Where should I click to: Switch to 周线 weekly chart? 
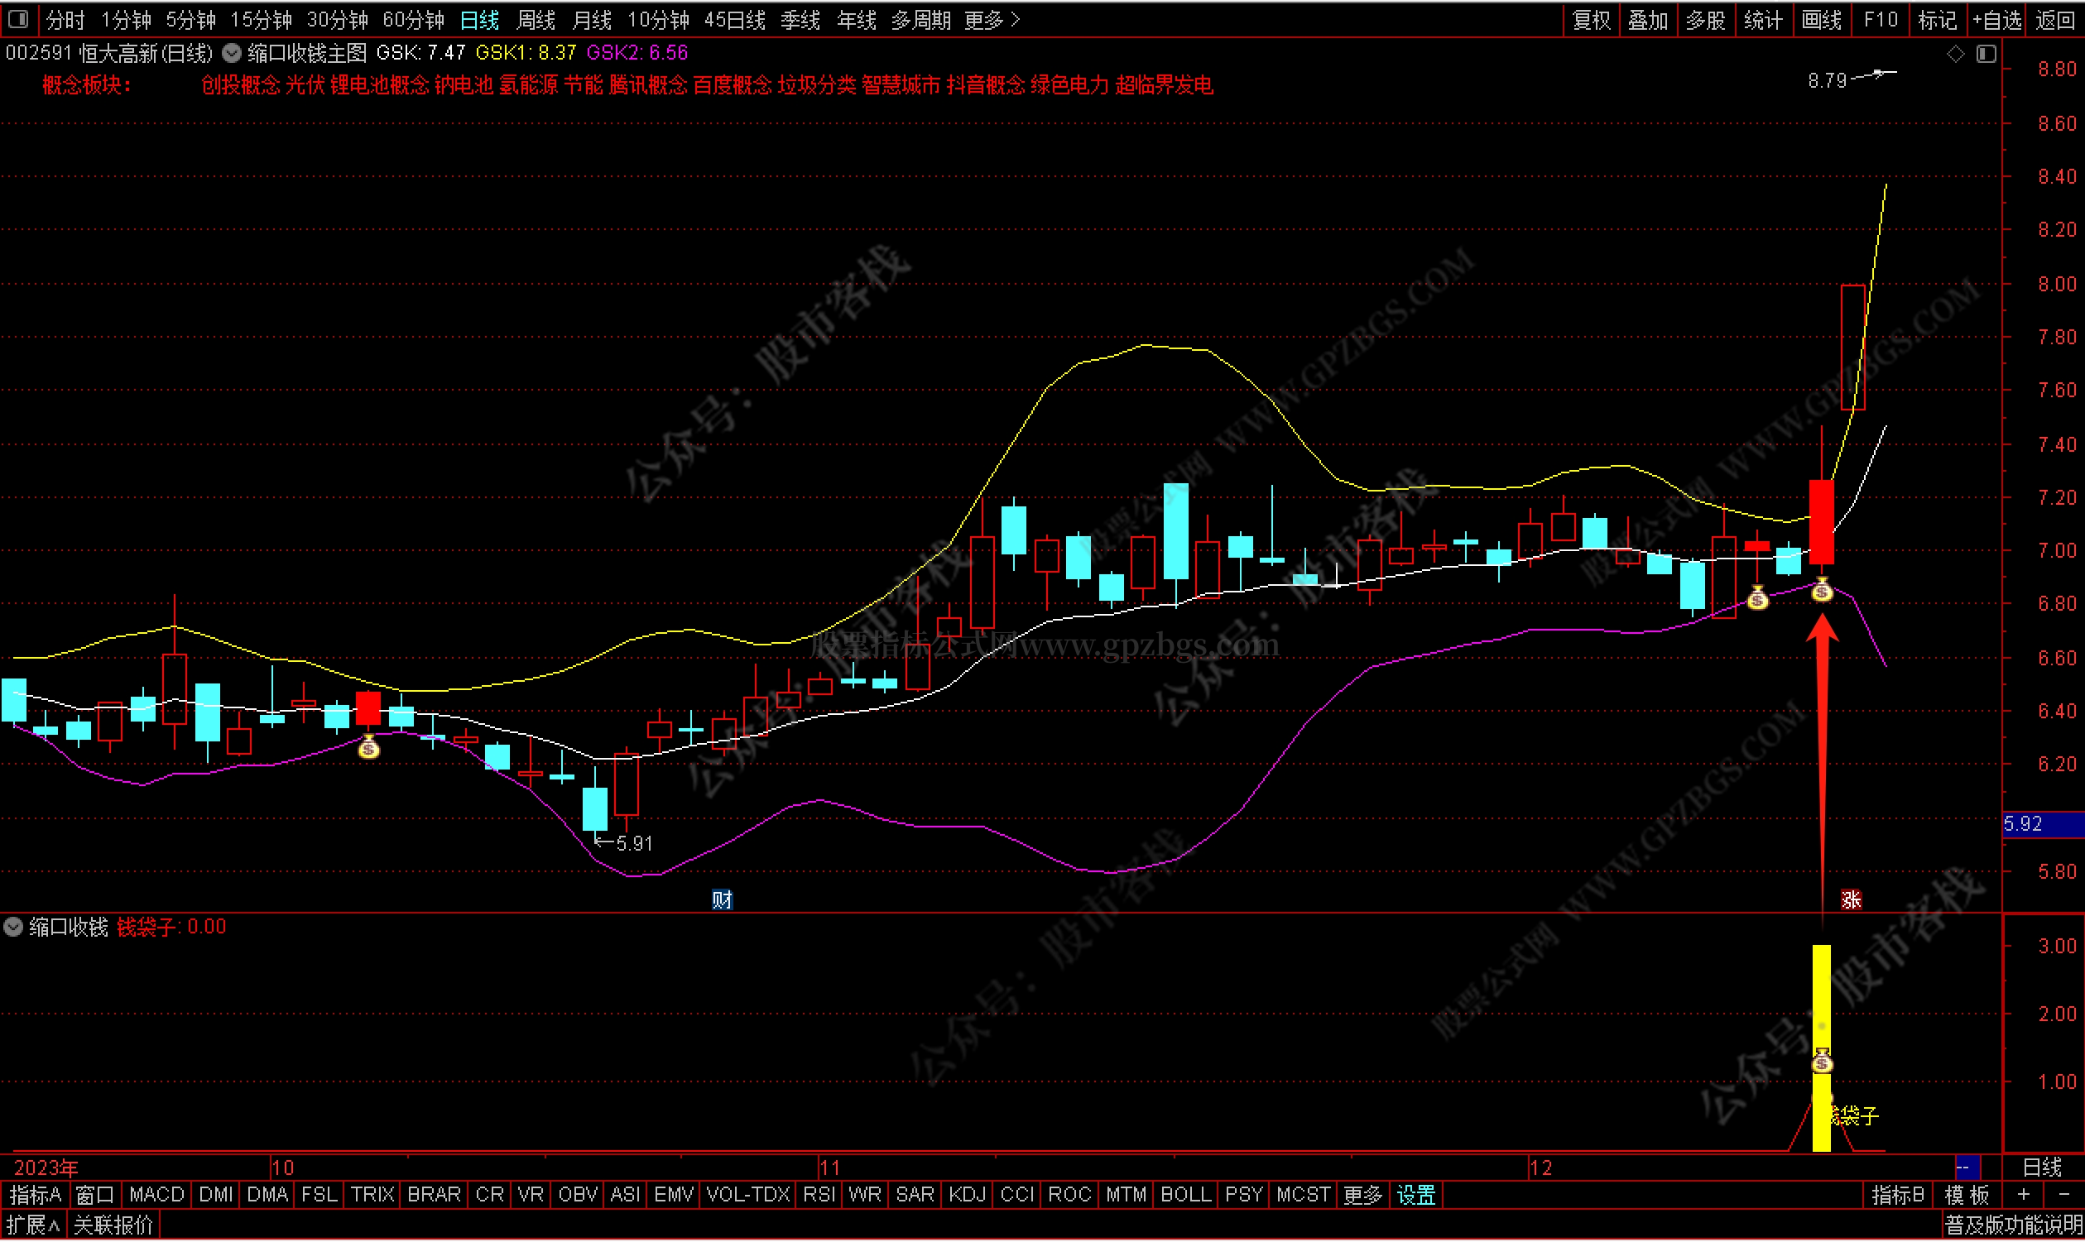coord(536,19)
